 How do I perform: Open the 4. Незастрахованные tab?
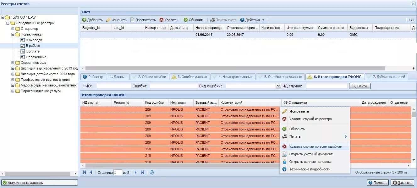pyautogui.click(x=233, y=77)
